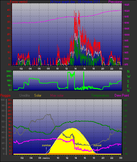This screenshot has width=137, height=162.
Task: Click the Pressione axis title
Action: [x=115, y=2]
